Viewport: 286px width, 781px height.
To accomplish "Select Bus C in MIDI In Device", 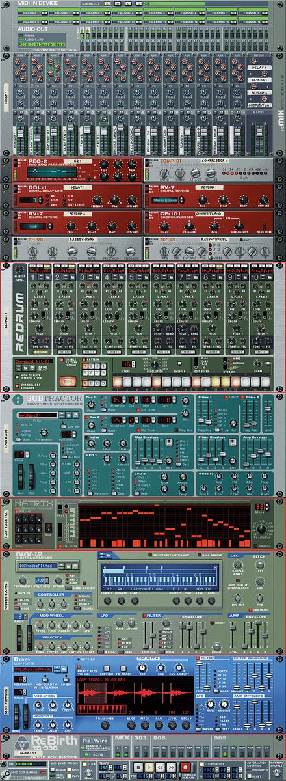I will (128, 4).
